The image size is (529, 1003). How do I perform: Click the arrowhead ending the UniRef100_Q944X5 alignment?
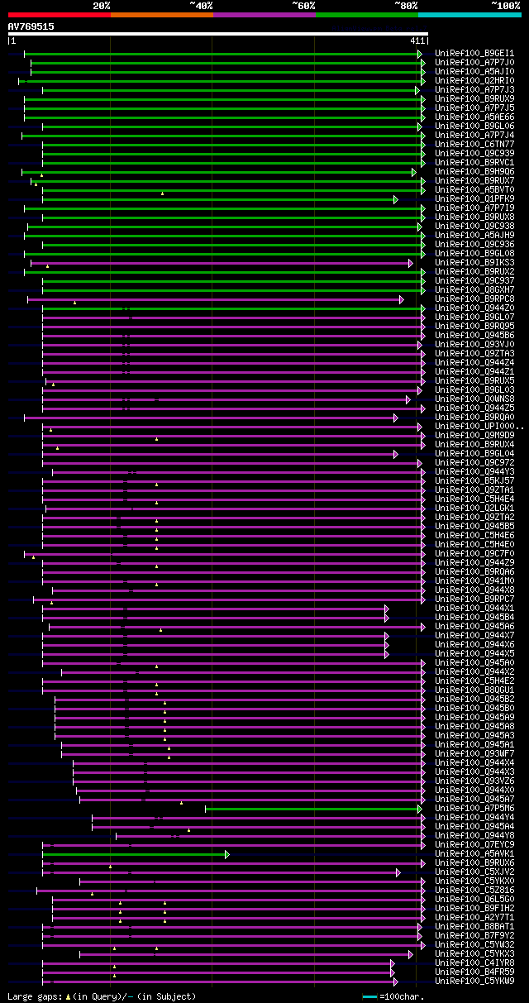point(387,654)
